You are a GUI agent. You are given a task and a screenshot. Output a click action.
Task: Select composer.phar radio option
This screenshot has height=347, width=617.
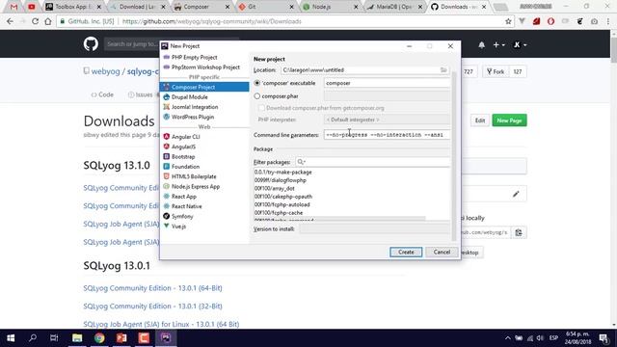(x=257, y=96)
